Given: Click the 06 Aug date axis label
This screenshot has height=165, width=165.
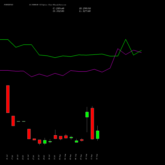Looking at the screenshot, I should click(76, 157).
